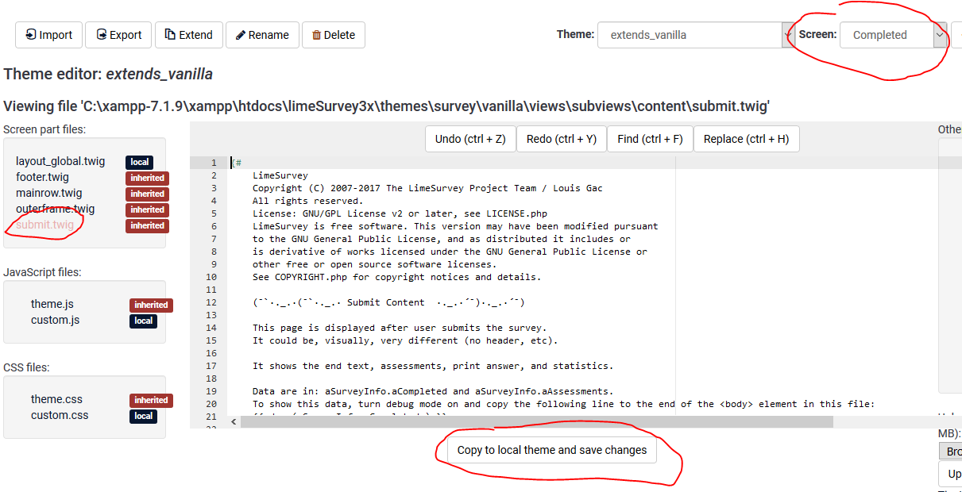The height and width of the screenshot is (492, 962).
Task: Click the inherited badge beside outerframe.twig
Action: (x=147, y=209)
